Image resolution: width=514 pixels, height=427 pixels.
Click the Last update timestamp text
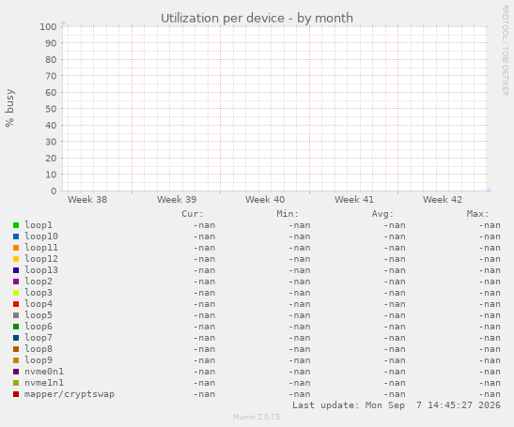[397, 405]
